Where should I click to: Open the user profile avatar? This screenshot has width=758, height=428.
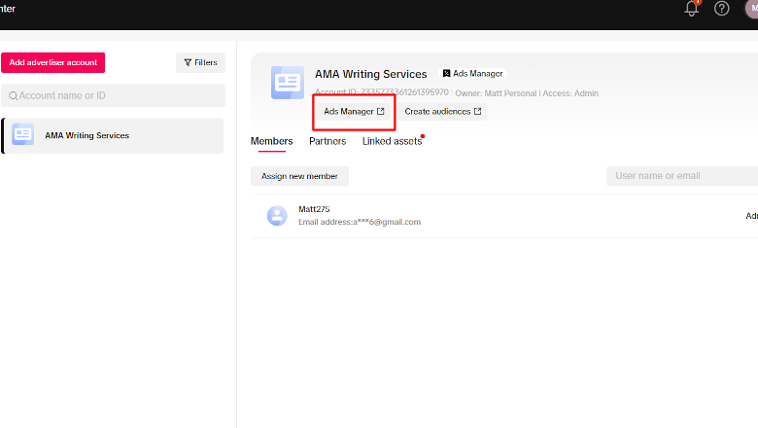(x=752, y=9)
